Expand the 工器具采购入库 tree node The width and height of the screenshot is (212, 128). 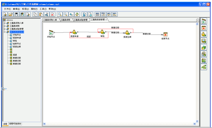click(5, 23)
